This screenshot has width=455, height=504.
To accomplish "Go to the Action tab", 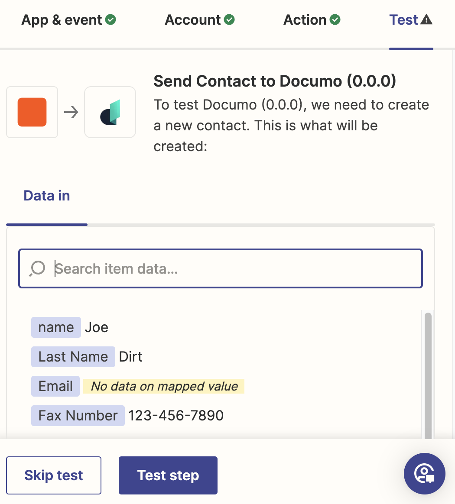I will [312, 20].
